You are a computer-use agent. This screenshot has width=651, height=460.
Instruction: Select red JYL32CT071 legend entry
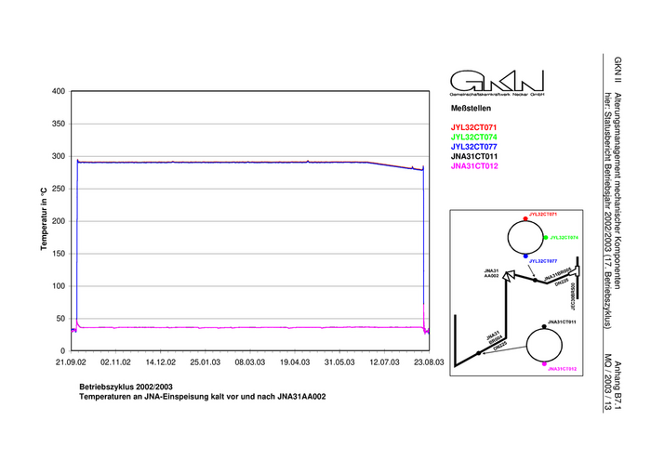click(x=473, y=126)
